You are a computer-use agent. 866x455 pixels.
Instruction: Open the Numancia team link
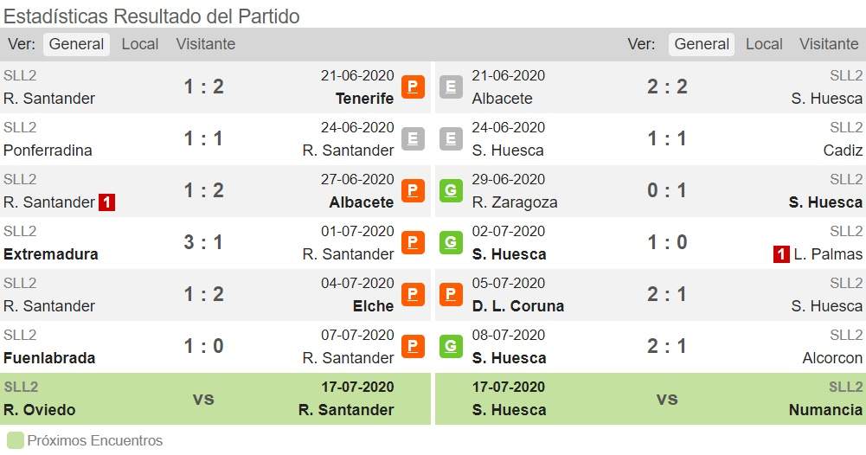[825, 410]
